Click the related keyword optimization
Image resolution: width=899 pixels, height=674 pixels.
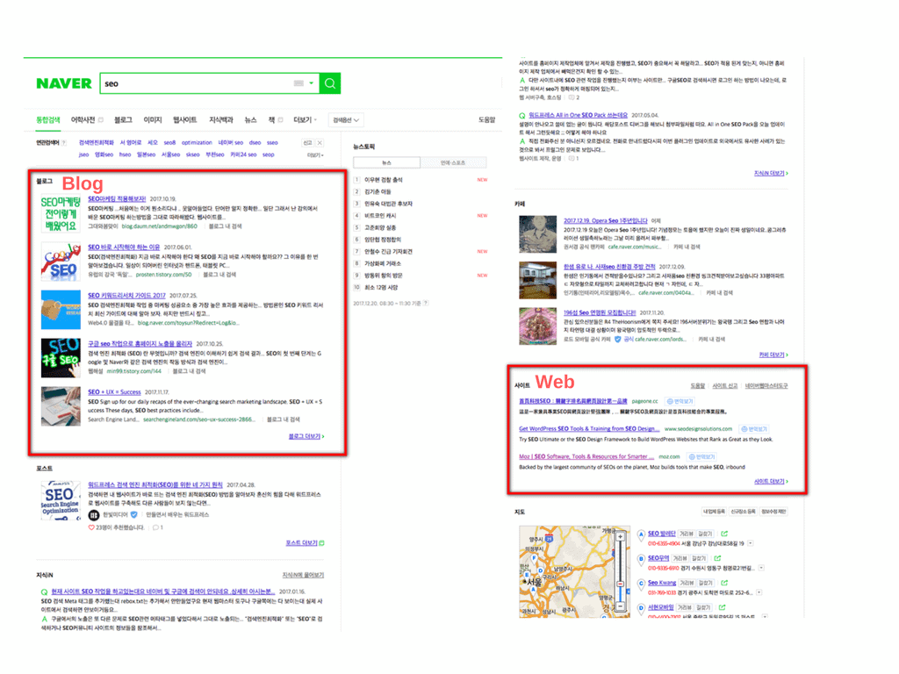pyautogui.click(x=197, y=143)
